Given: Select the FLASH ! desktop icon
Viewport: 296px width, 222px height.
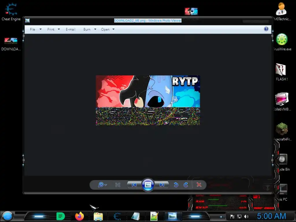Looking at the screenshot, I should [282, 72].
